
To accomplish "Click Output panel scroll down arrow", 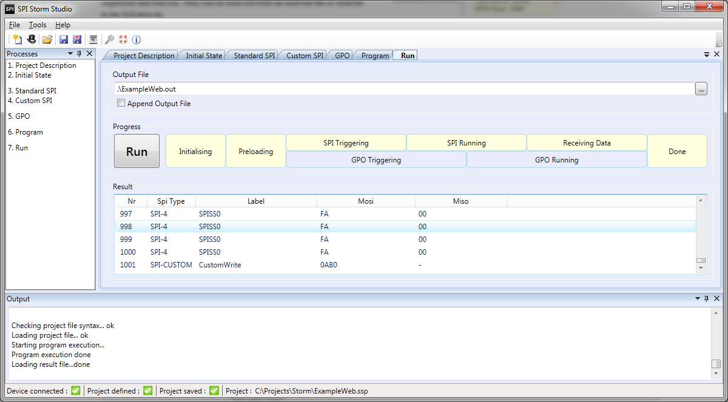I will tap(716, 374).
